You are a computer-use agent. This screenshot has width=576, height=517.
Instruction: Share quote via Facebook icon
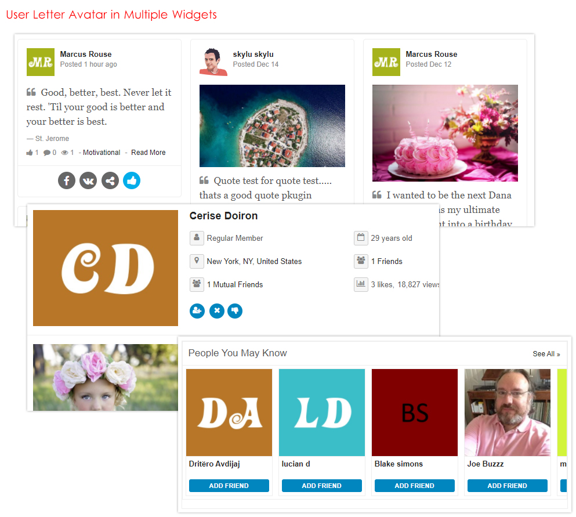pyautogui.click(x=67, y=180)
